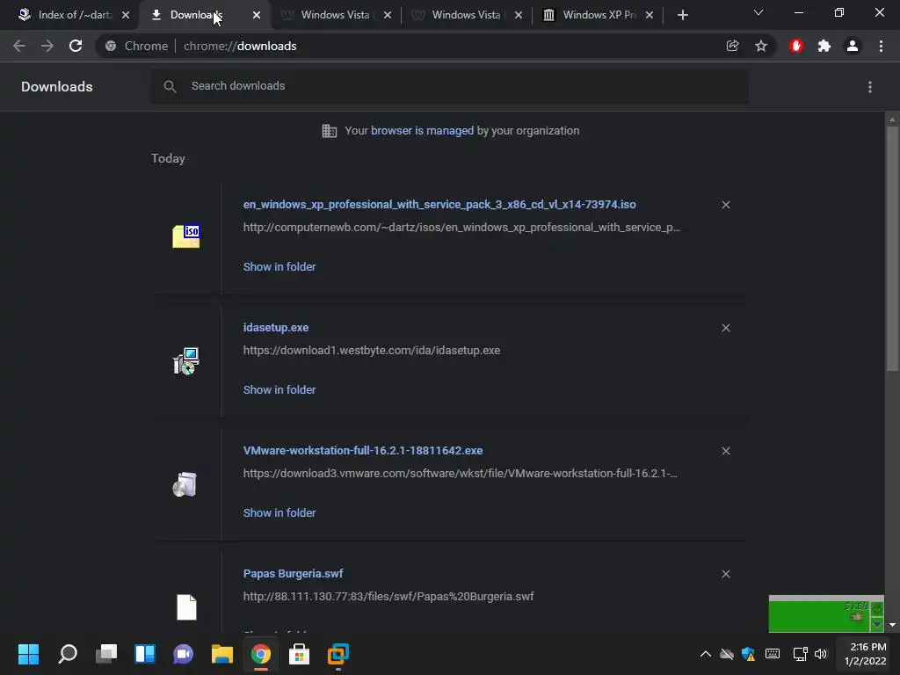Switch to the first Windows Vista tab
This screenshot has width=900, height=675.
click(335, 15)
